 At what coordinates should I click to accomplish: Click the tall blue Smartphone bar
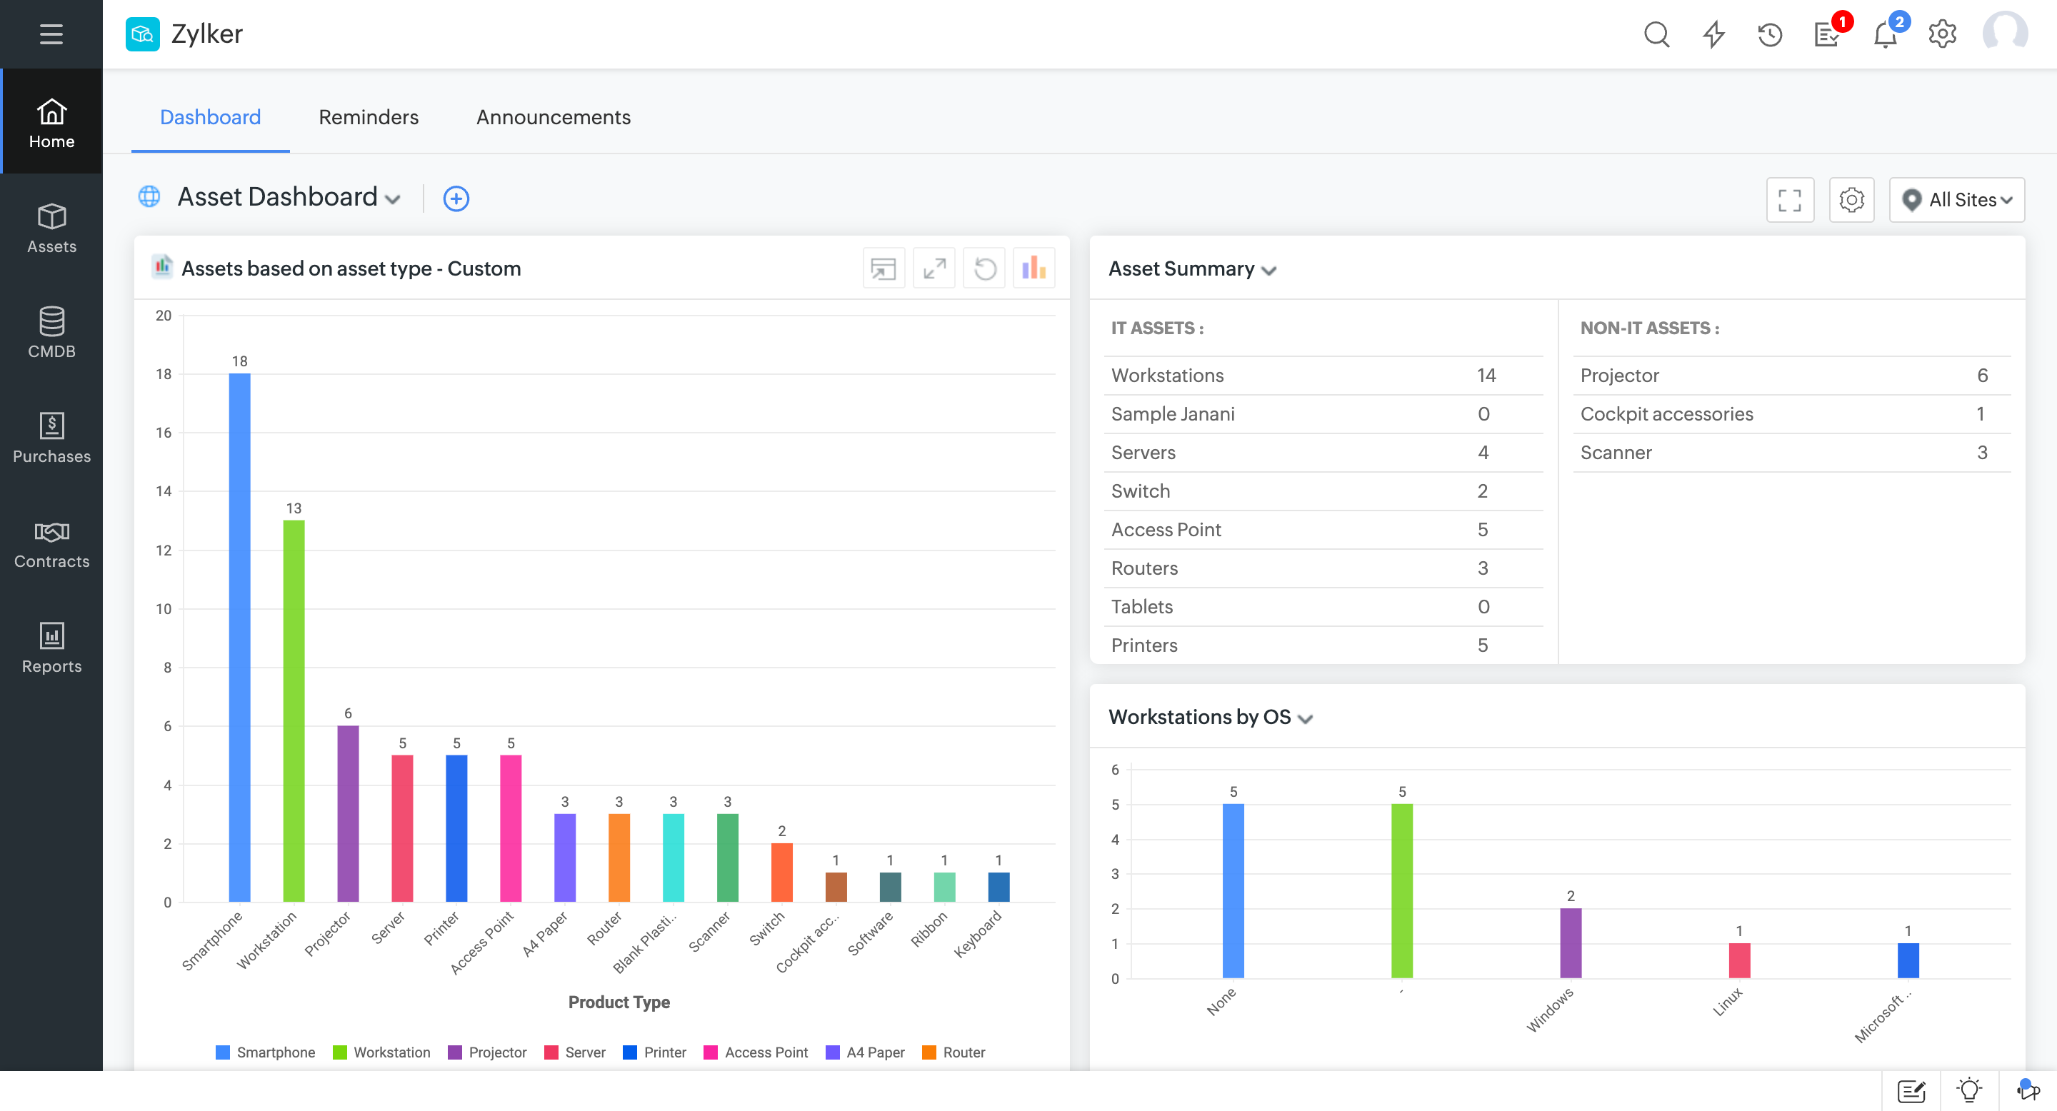[x=239, y=637]
